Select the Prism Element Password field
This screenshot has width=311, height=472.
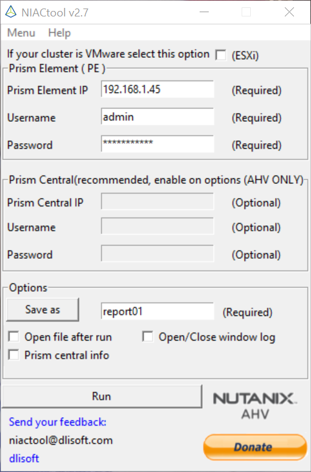pyautogui.click(x=157, y=144)
